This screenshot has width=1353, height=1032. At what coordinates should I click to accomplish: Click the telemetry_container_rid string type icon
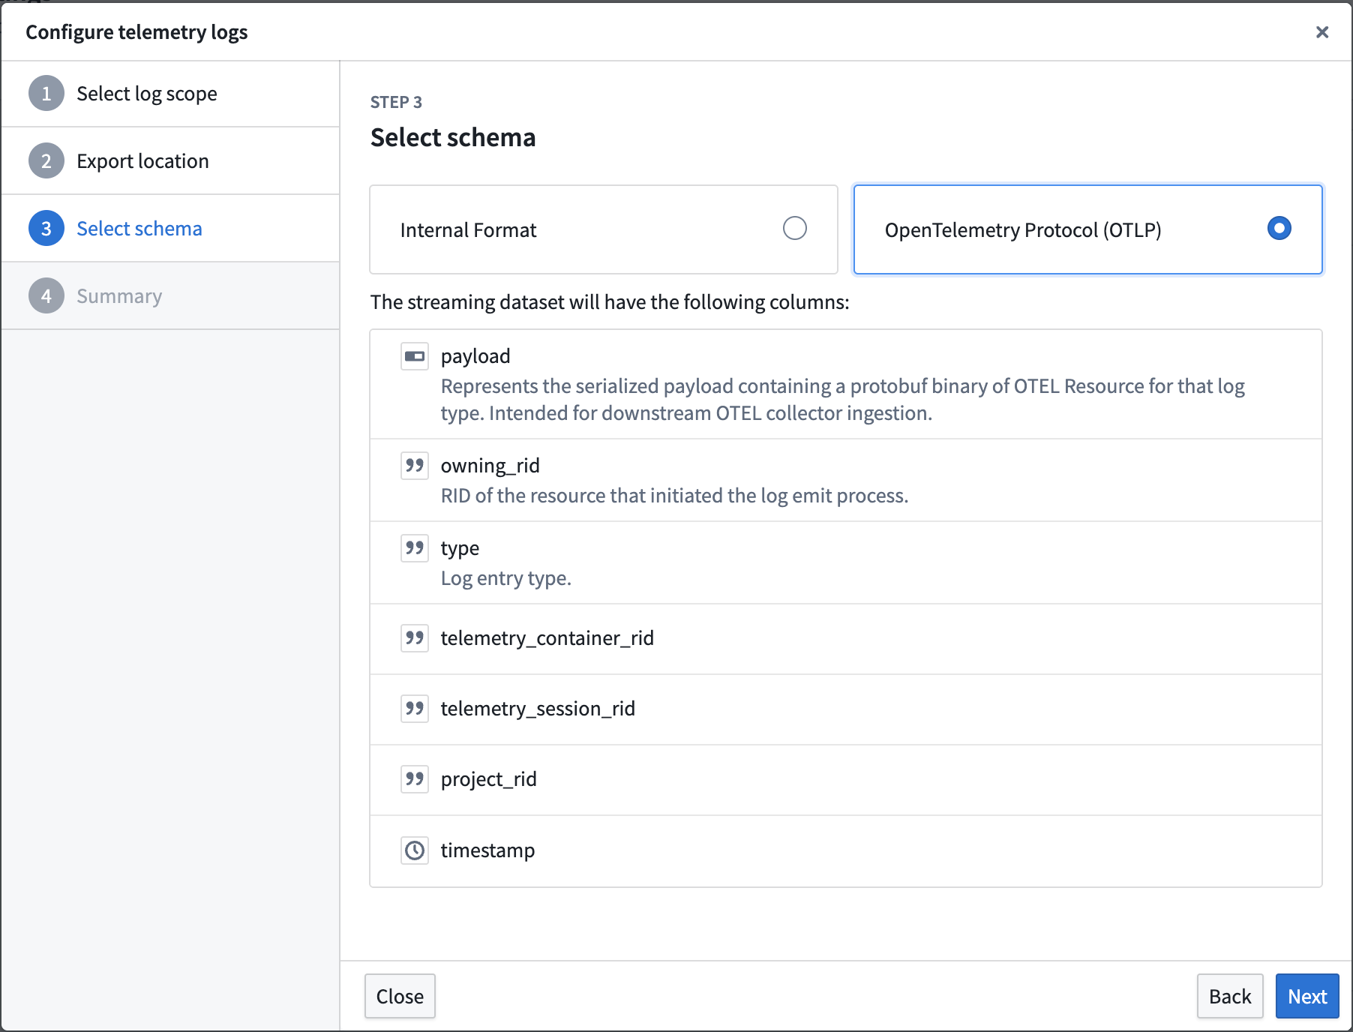click(x=414, y=639)
